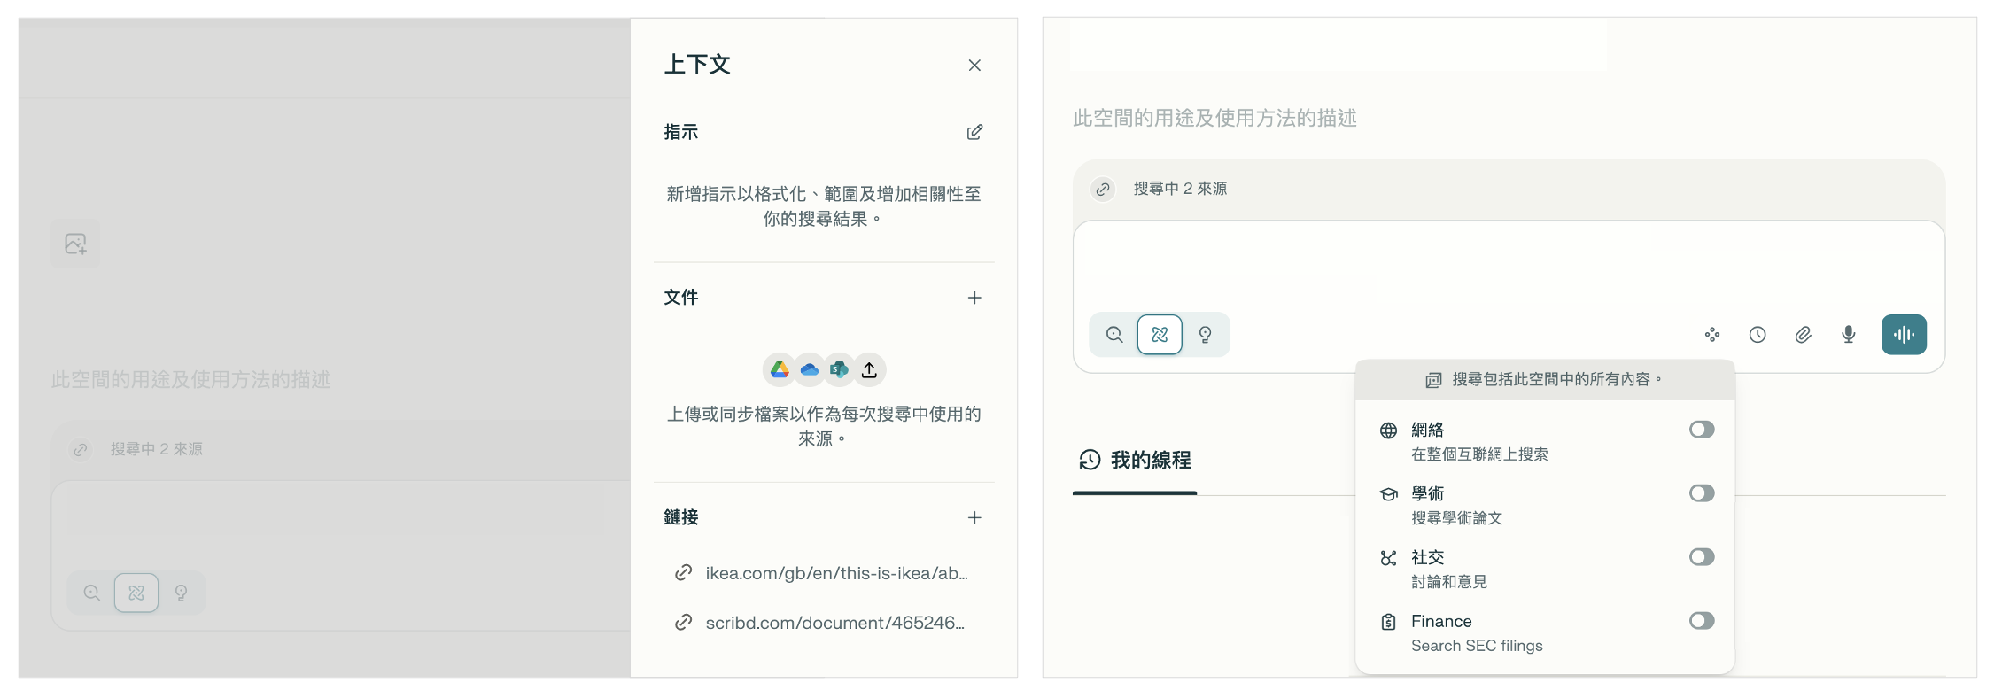Click the upload file arrow icon
2002x698 pixels.
point(869,369)
